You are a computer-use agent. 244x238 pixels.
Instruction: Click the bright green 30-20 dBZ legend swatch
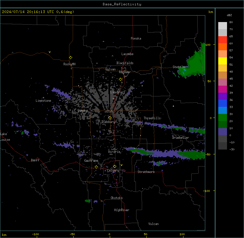coord(222,118)
